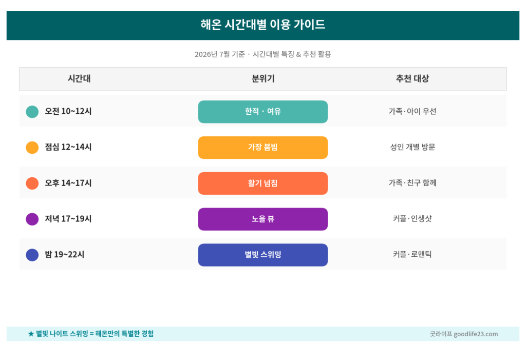526x350 pixels.
Task: Click the 점심 12~14시 time label
Action: (68, 147)
